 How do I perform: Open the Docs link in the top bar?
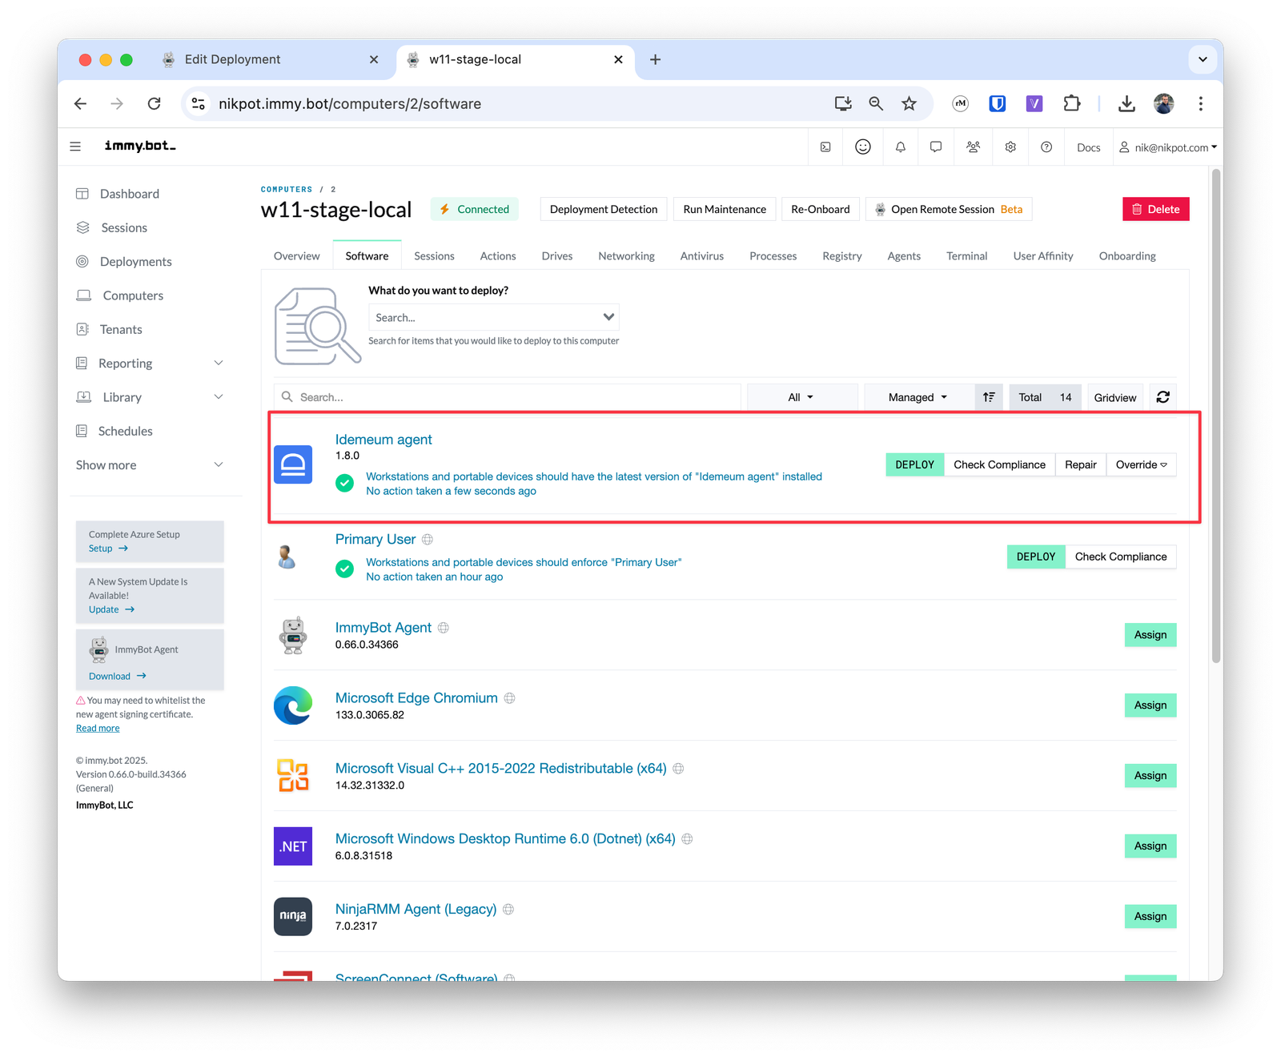1088,147
